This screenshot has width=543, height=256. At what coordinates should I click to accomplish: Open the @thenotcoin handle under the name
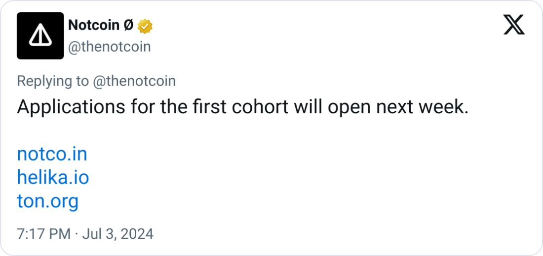(x=109, y=47)
